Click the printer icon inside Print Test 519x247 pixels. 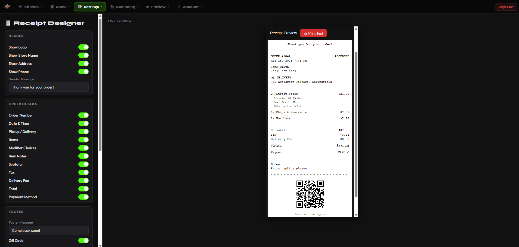pyautogui.click(x=306, y=33)
